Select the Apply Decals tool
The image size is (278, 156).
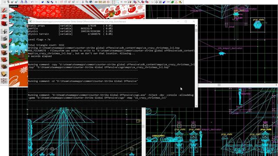click(4, 59)
